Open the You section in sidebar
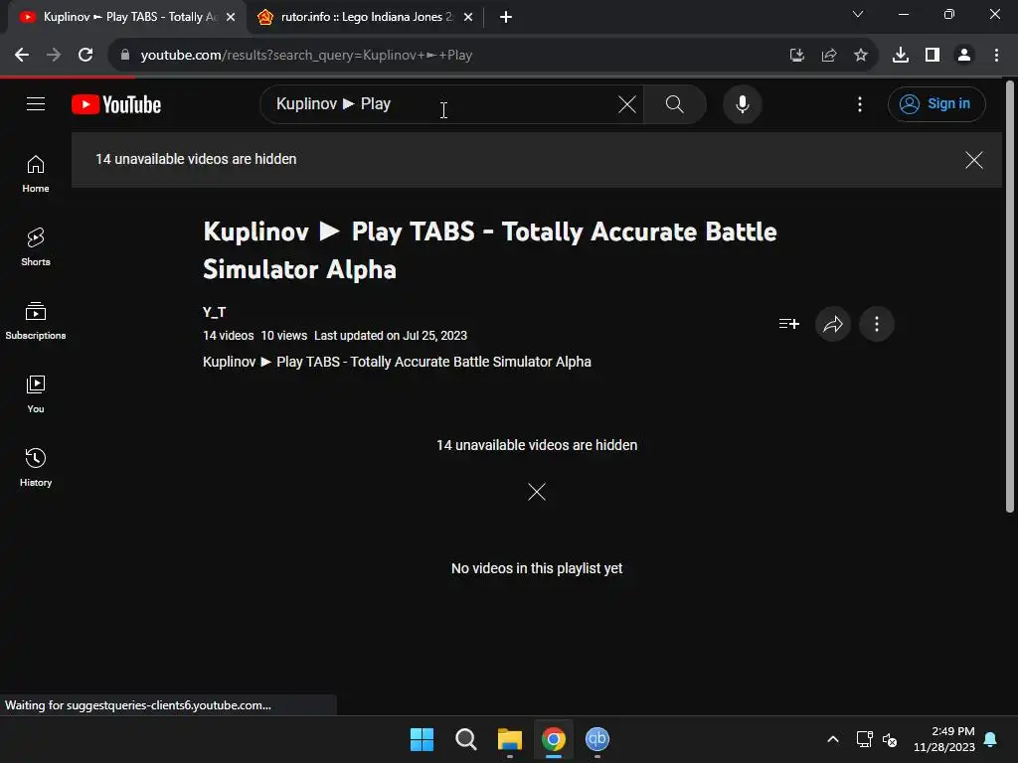 pyautogui.click(x=36, y=393)
